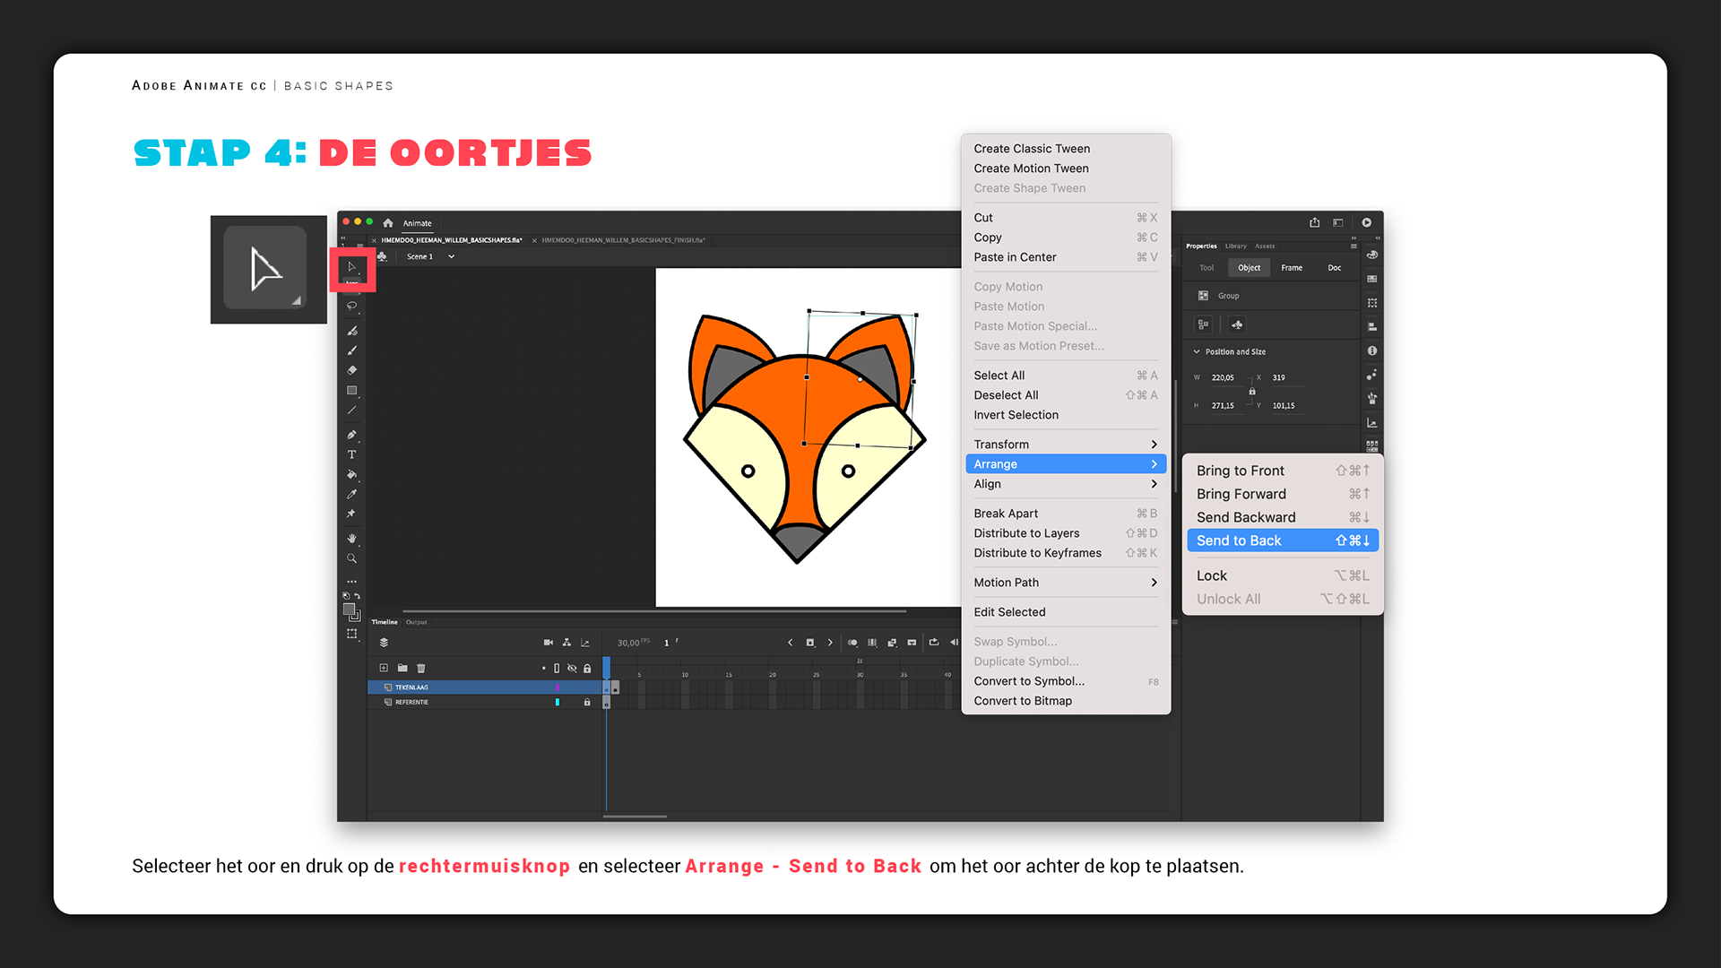Unlock the REFERENTIE layer lock
This screenshot has width=1721, height=968.
(587, 702)
